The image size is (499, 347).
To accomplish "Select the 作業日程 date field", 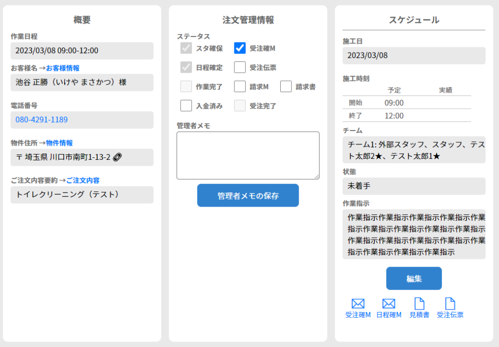I will (x=82, y=51).
